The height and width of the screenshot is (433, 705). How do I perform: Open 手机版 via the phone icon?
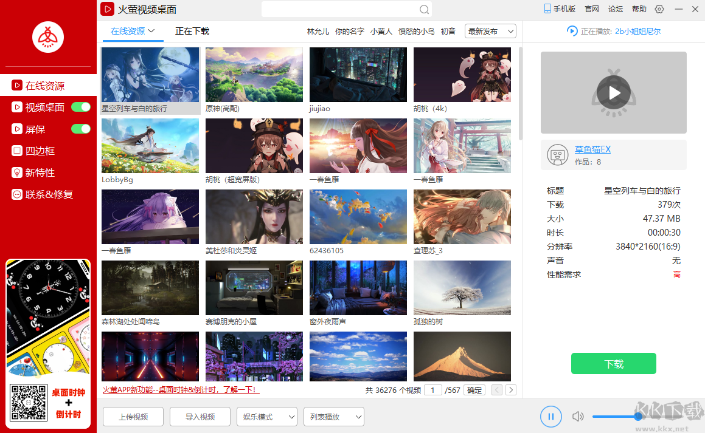pyautogui.click(x=558, y=9)
